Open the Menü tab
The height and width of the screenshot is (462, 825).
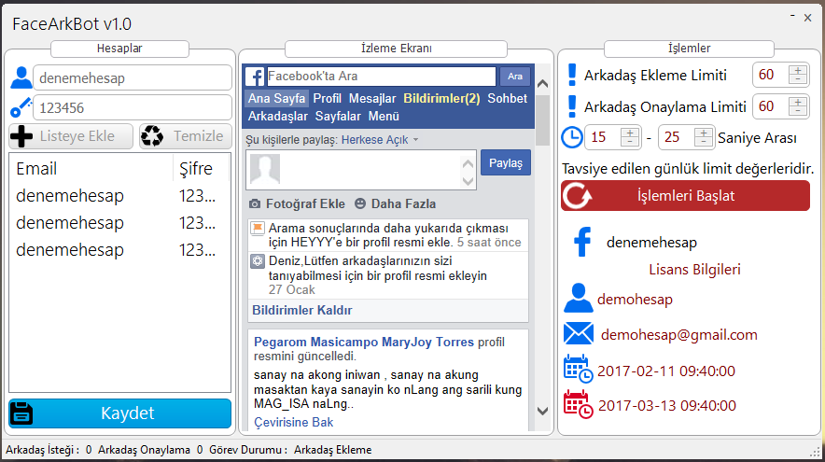click(x=384, y=117)
